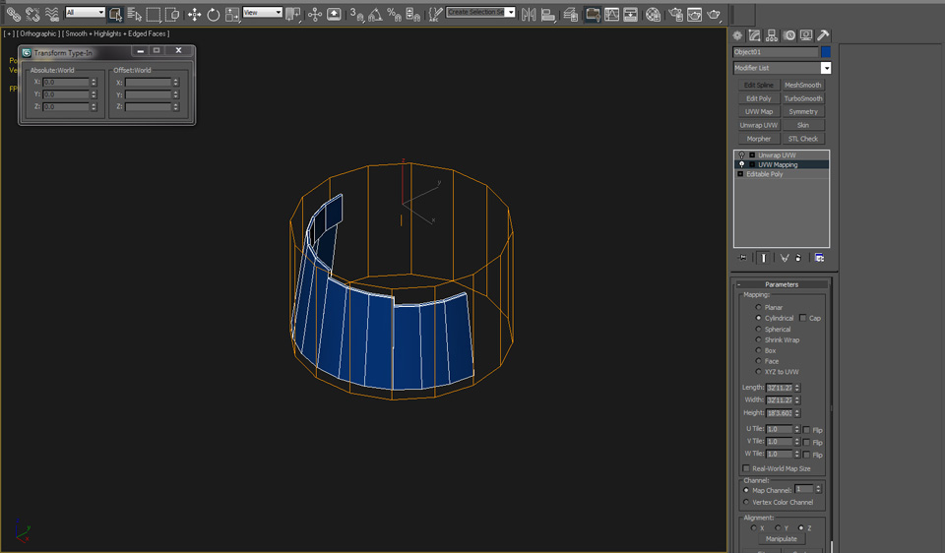The image size is (945, 553).
Task: Open the Modifier List dropdown
Action: point(826,68)
